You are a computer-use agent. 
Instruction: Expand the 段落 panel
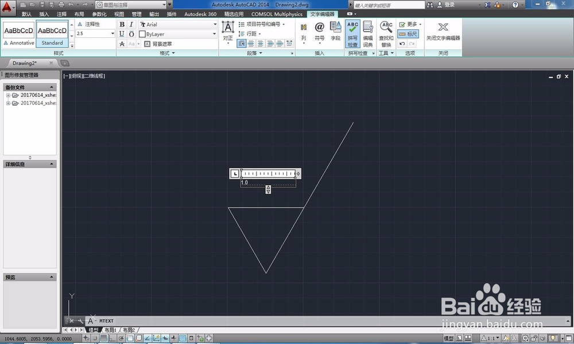click(254, 53)
